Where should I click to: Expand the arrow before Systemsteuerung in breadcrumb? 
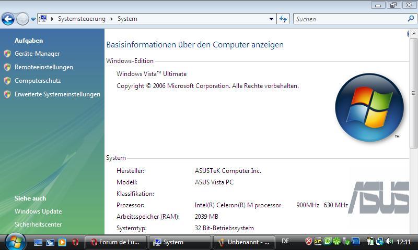click(x=52, y=19)
